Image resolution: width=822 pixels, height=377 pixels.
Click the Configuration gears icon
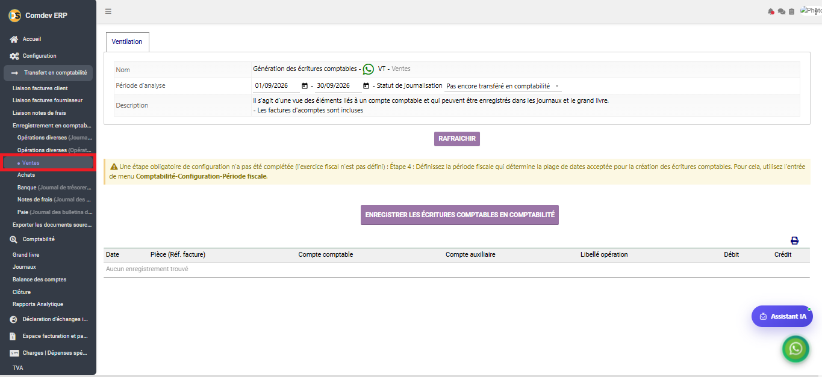(14, 56)
